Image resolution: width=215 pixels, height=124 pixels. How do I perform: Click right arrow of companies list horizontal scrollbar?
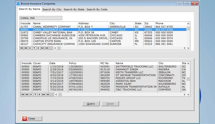(x=185, y=48)
